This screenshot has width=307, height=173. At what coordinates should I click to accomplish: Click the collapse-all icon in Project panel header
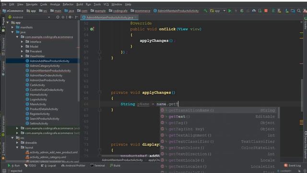point(63,17)
